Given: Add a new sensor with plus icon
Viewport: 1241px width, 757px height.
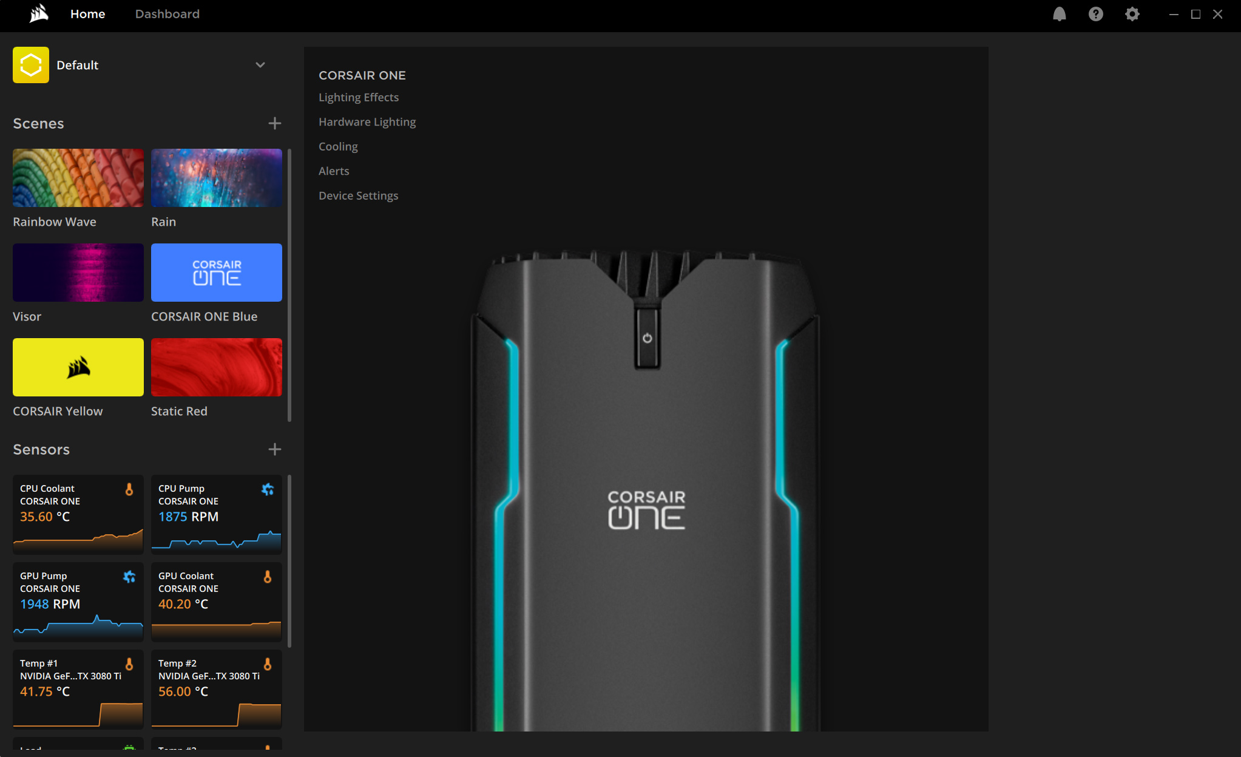Looking at the screenshot, I should 274,449.
